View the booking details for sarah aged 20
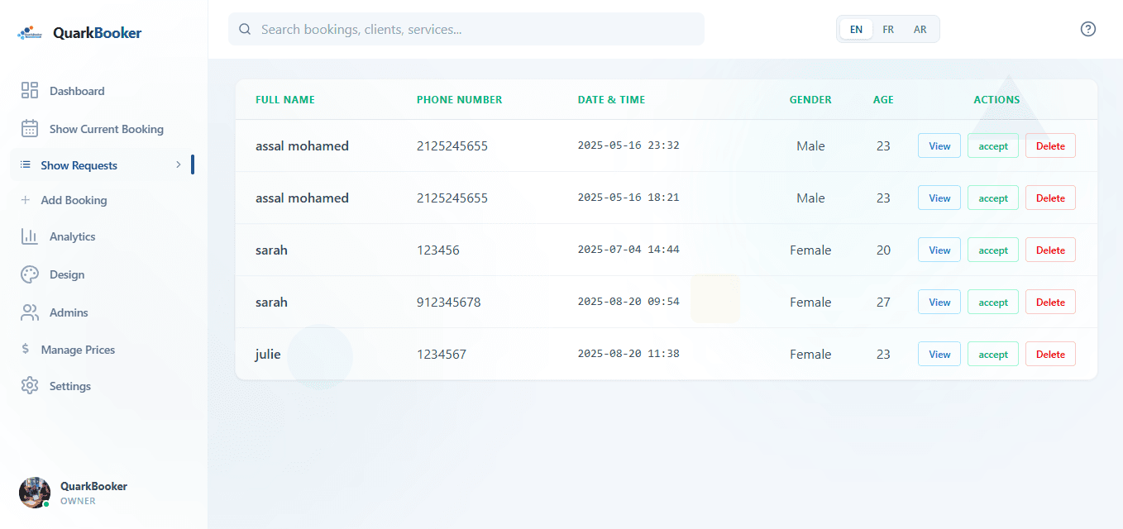This screenshot has height=529, width=1123. click(939, 249)
